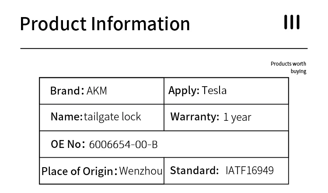Select the "Name:" label
Viewport: 328px width, 193px height.
pyautogui.click(x=66, y=117)
